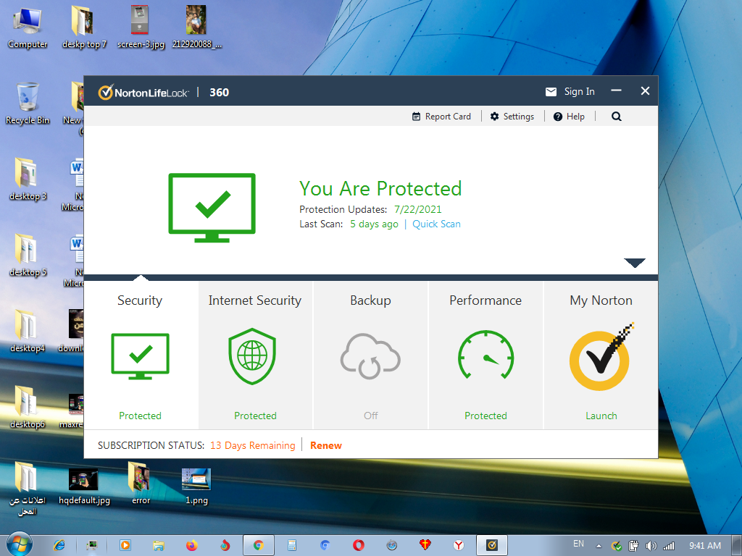The width and height of the screenshot is (742, 556).
Task: Minimize the Norton window
Action: point(616,90)
